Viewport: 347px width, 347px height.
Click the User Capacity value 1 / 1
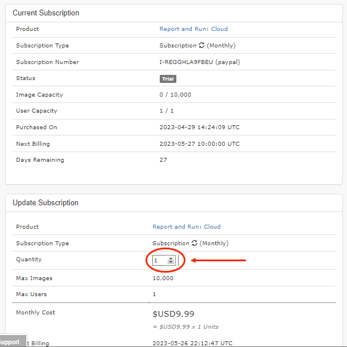(x=166, y=111)
